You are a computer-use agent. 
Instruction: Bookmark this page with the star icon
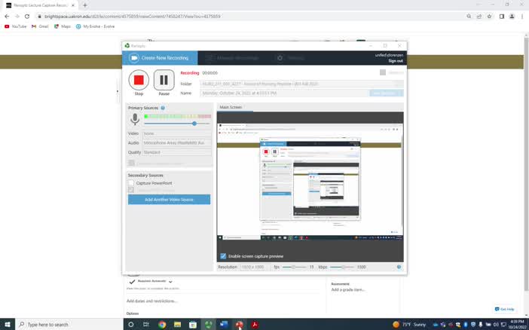coord(489,16)
